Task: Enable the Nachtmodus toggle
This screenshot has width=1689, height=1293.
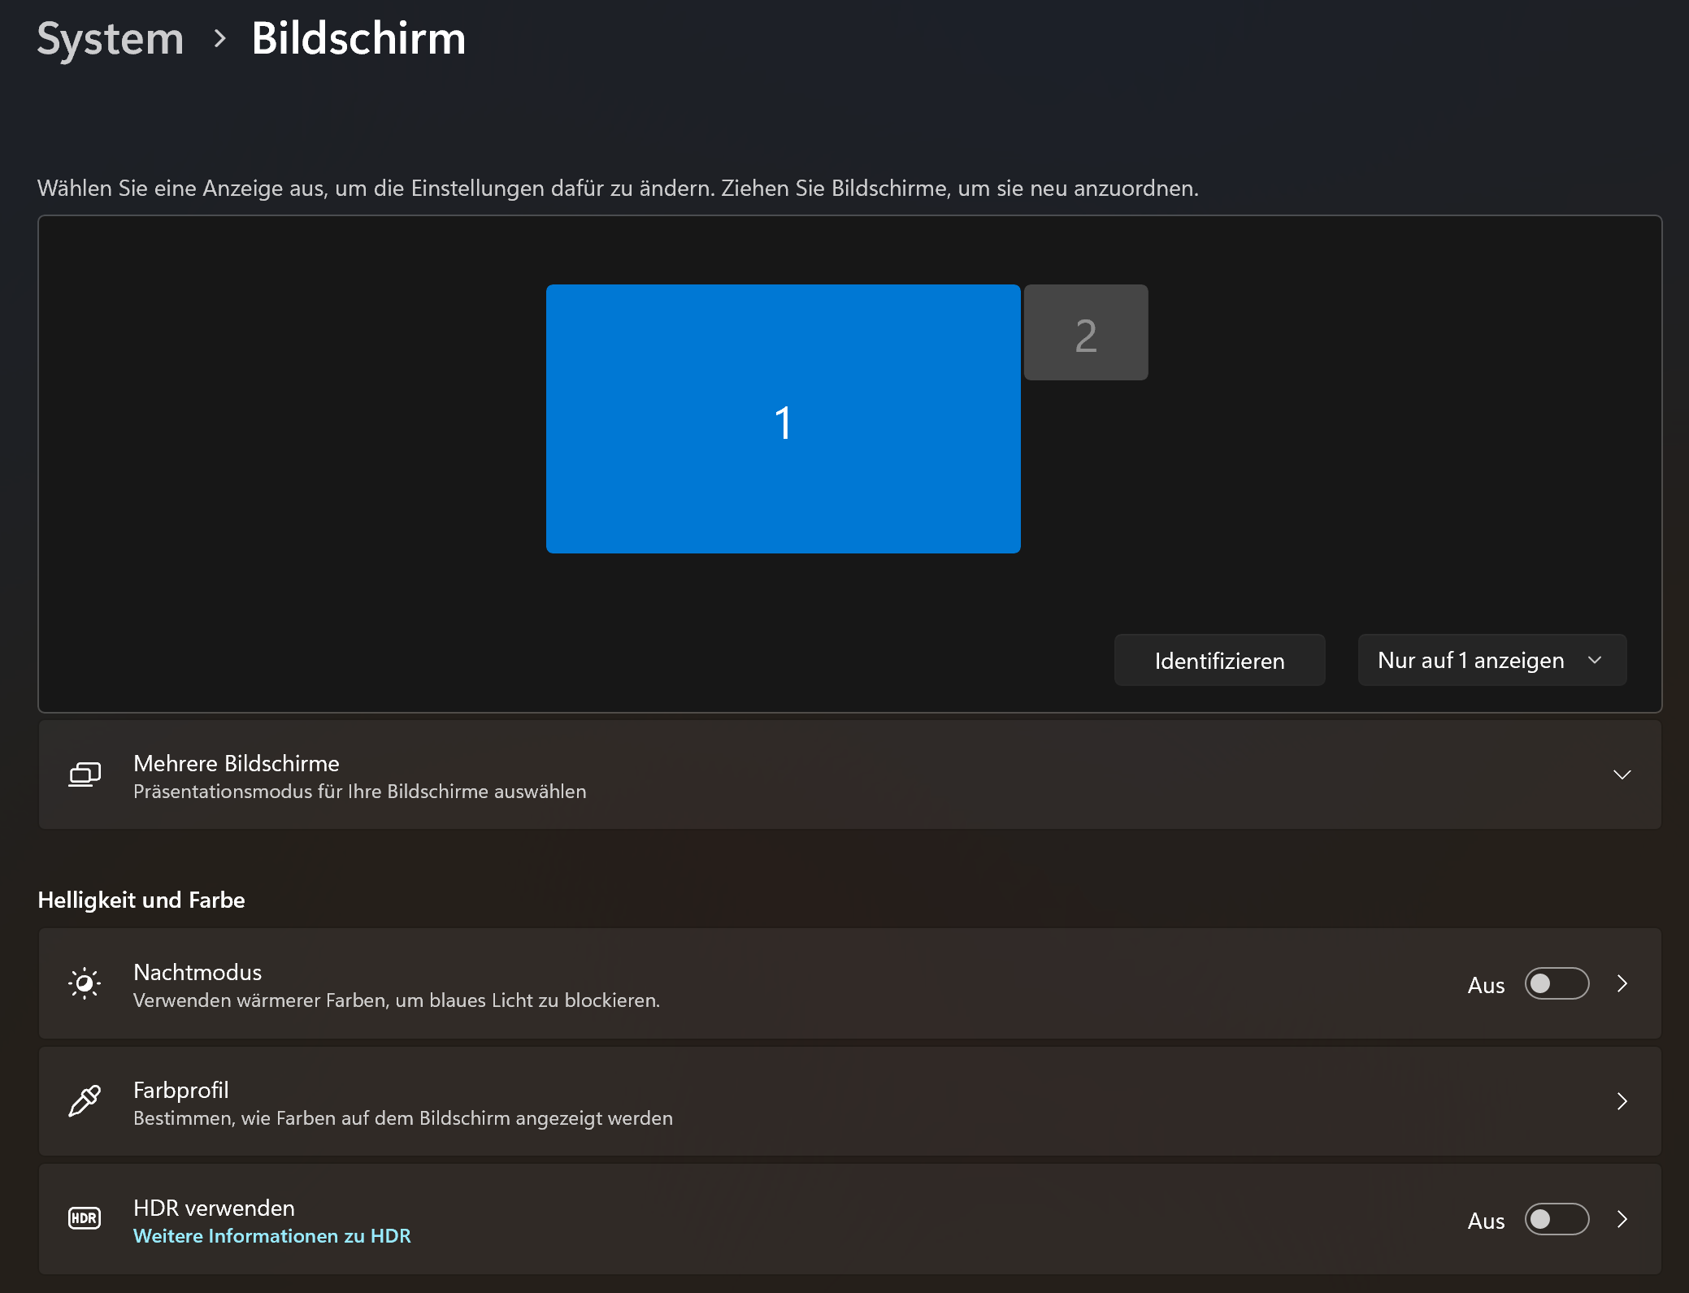Action: point(1557,983)
